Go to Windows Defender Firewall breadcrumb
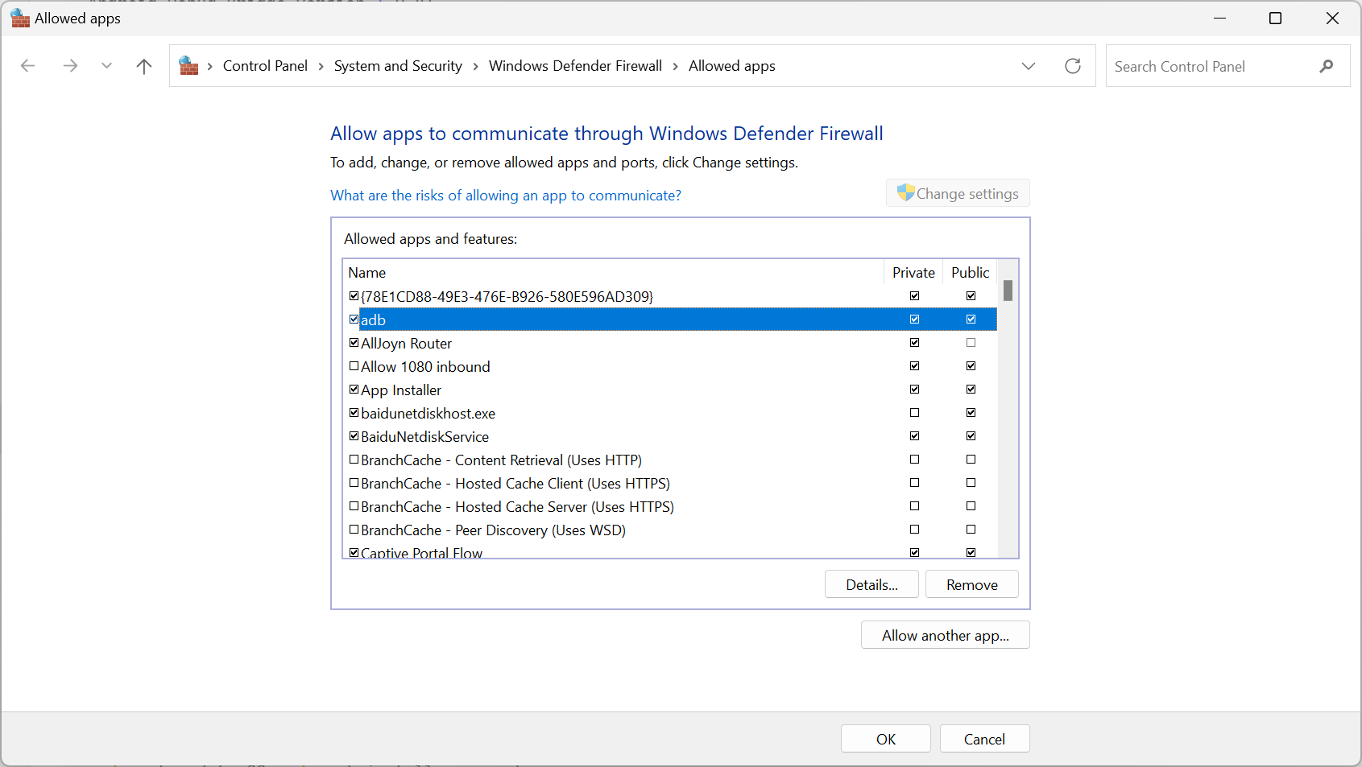The width and height of the screenshot is (1362, 767). point(575,66)
